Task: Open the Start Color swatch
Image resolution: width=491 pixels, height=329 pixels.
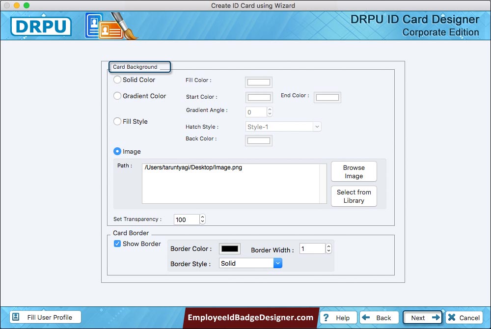Action: pos(259,97)
